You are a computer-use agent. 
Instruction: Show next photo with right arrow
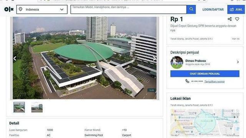tap(155, 59)
